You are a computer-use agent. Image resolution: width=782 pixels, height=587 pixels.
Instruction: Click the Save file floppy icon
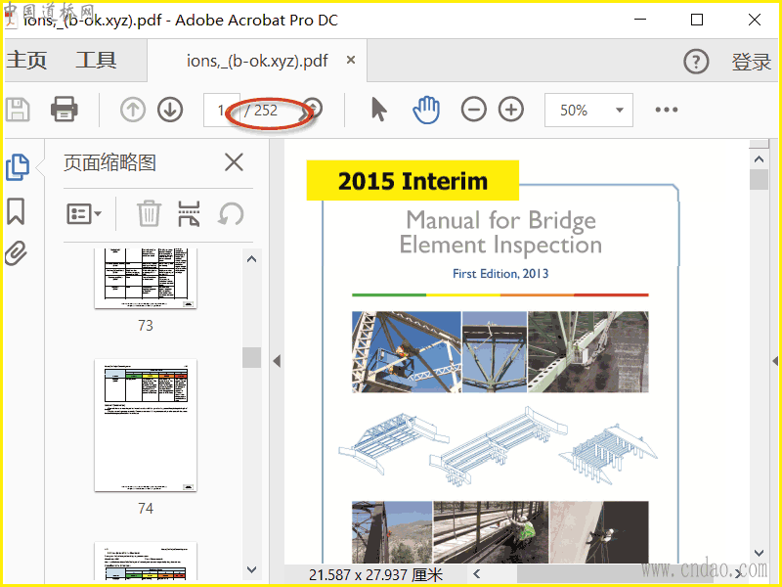click(x=18, y=110)
